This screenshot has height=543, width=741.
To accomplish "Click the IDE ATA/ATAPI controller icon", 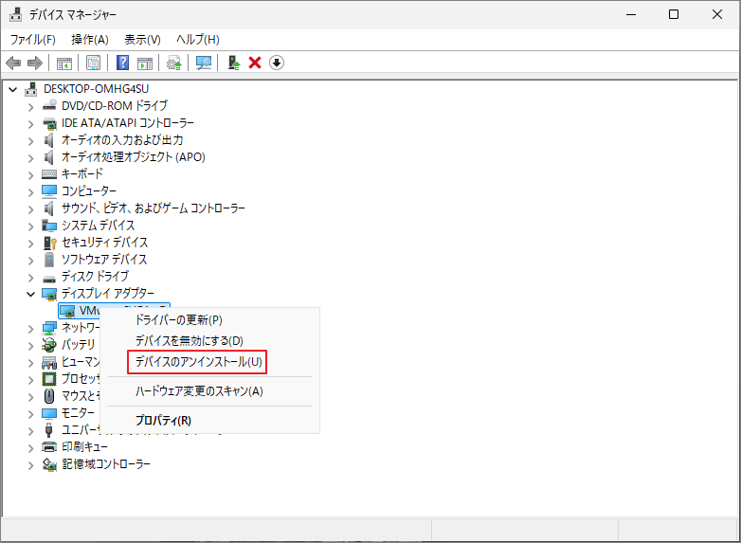I will [x=49, y=123].
